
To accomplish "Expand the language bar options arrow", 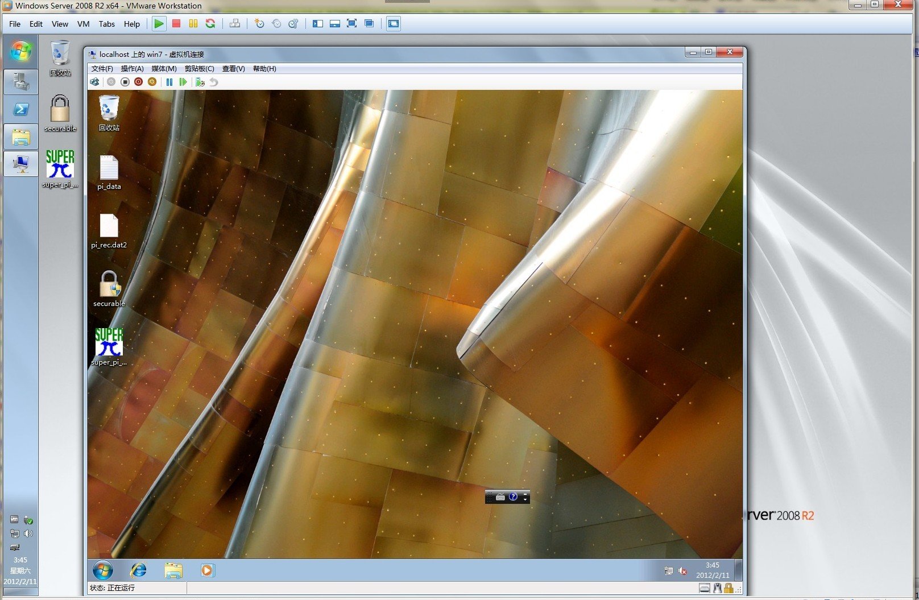I will (x=525, y=500).
